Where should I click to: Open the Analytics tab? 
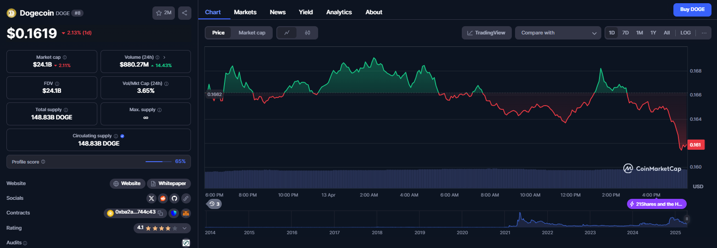[x=339, y=12]
